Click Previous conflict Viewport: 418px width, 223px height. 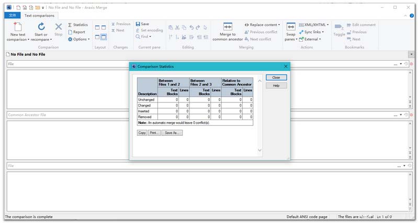tap(261, 32)
